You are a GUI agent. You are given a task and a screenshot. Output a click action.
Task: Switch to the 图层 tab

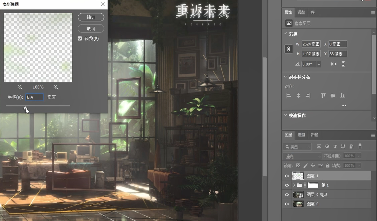click(288, 135)
